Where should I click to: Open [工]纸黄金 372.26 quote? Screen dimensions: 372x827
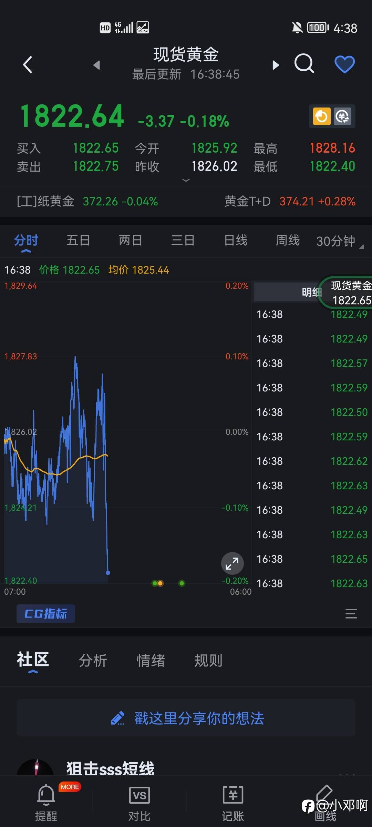(87, 201)
